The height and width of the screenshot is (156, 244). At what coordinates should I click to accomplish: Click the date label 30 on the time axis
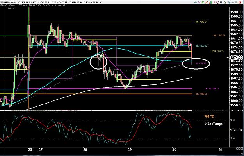click(x=174, y=149)
